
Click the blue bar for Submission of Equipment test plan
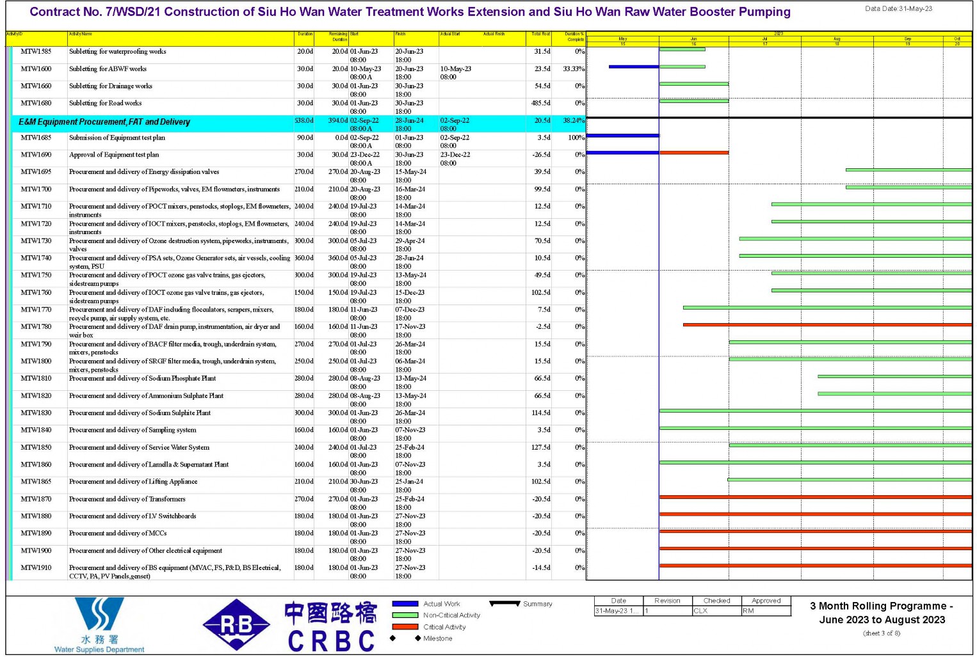[622, 136]
